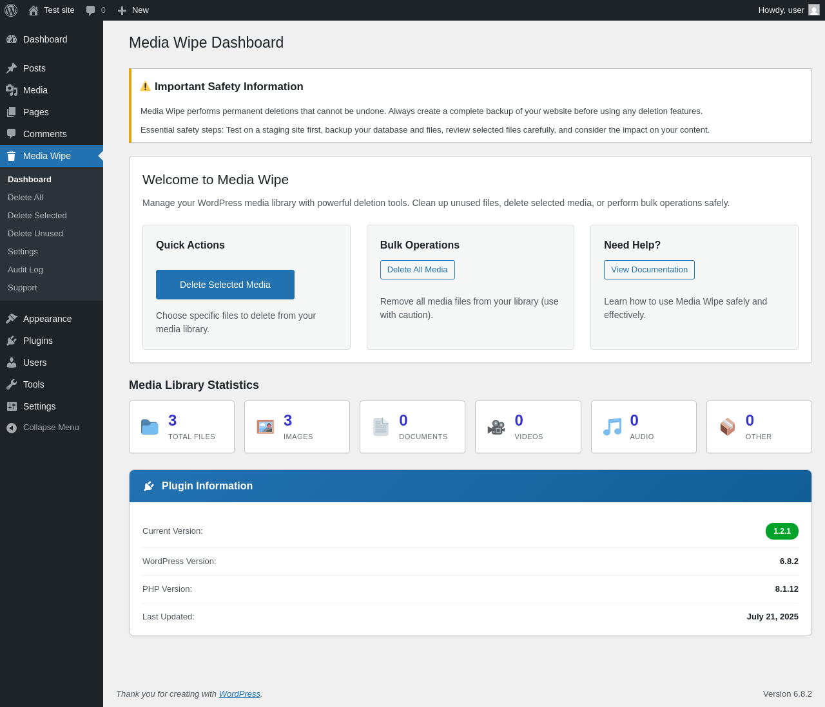Viewport: 825px width, 707px height.
Task: Click the Media Library Statistics heading
Action: (x=194, y=385)
